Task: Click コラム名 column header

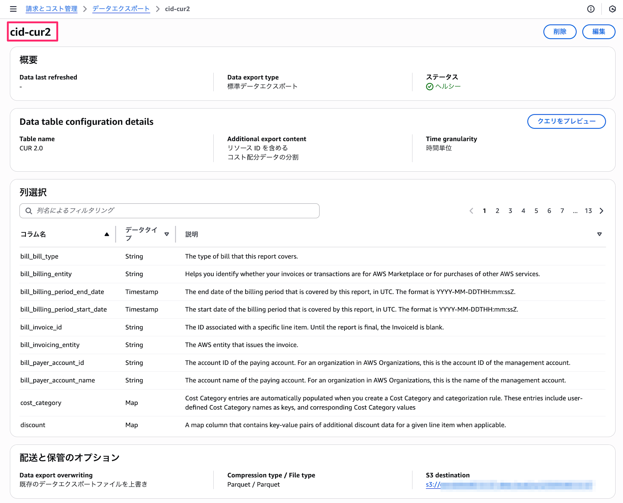Action: 33,234
